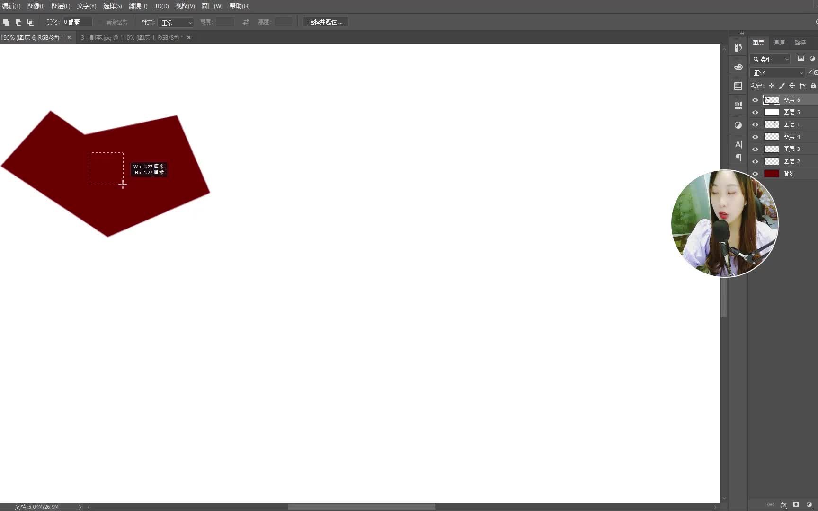This screenshot has height=511, width=818.
Task: Select the 图层 2 layer row
Action: [x=783, y=161]
